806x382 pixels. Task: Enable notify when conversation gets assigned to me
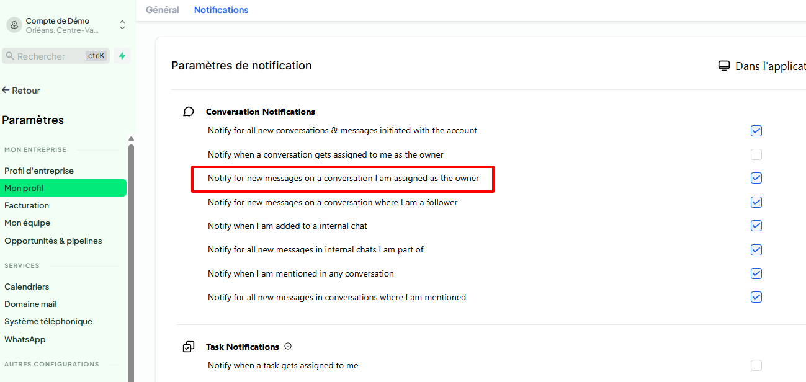(x=756, y=154)
